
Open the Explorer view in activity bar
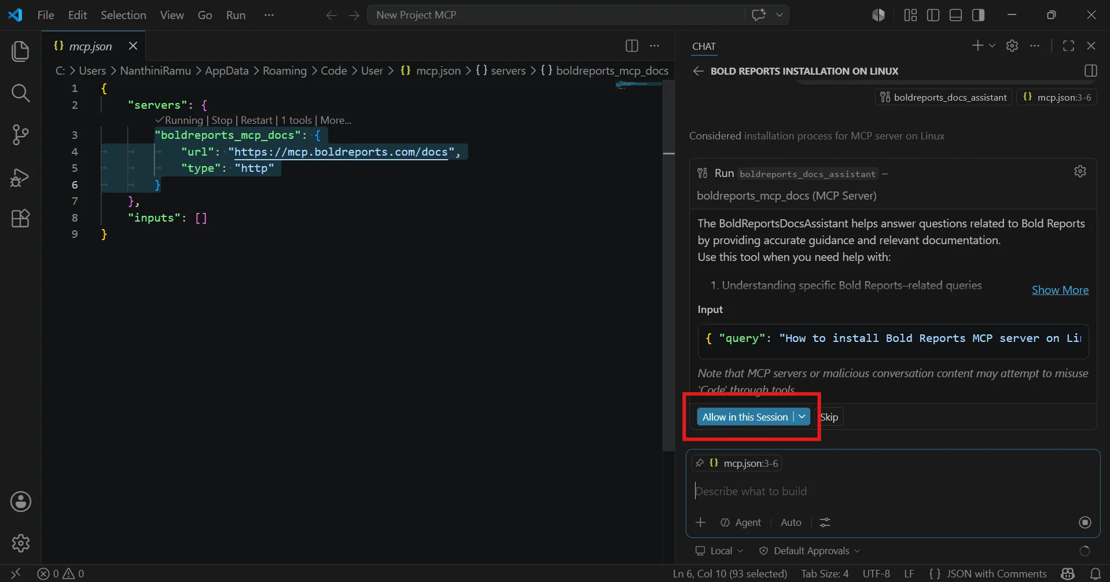point(20,51)
